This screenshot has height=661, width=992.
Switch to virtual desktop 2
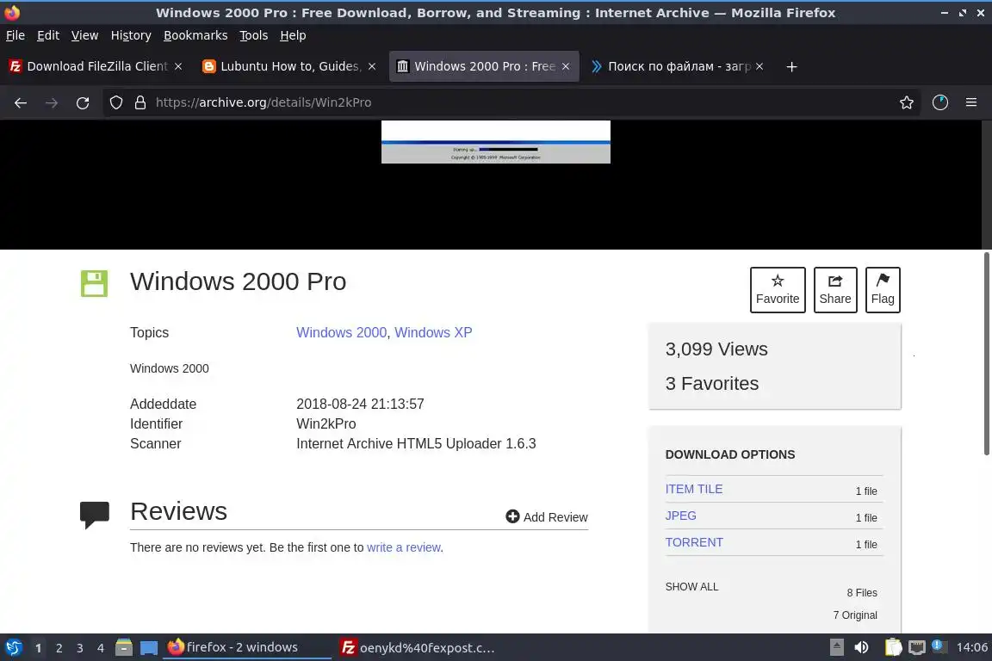click(x=59, y=648)
